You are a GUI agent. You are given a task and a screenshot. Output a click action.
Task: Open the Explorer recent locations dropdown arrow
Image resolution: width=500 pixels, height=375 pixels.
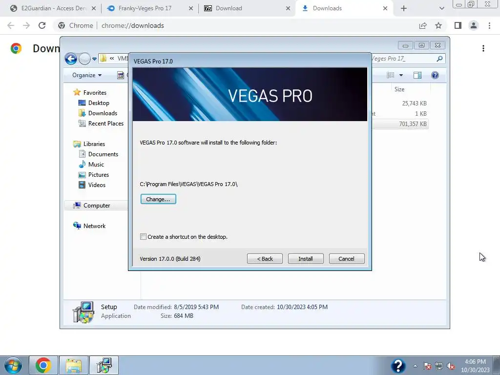tap(94, 59)
